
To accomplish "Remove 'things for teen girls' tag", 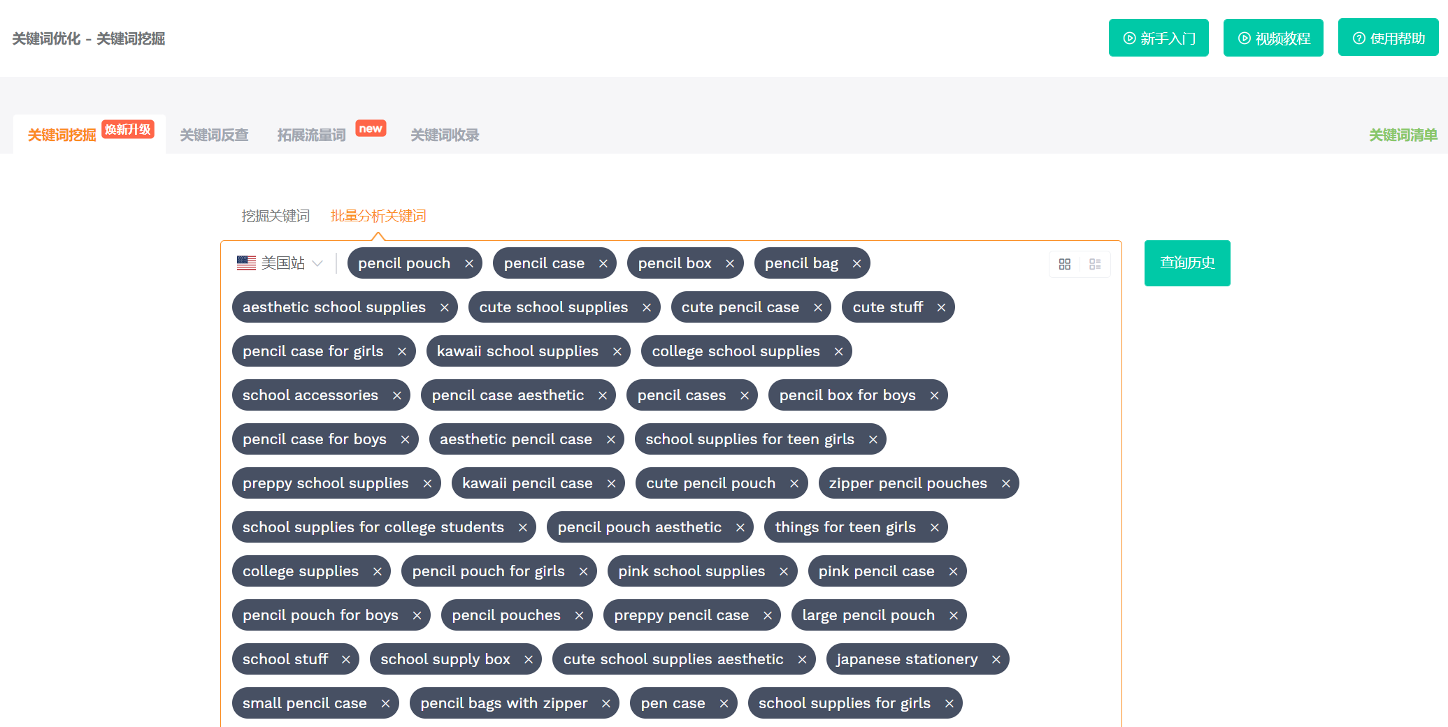I will (x=934, y=528).
